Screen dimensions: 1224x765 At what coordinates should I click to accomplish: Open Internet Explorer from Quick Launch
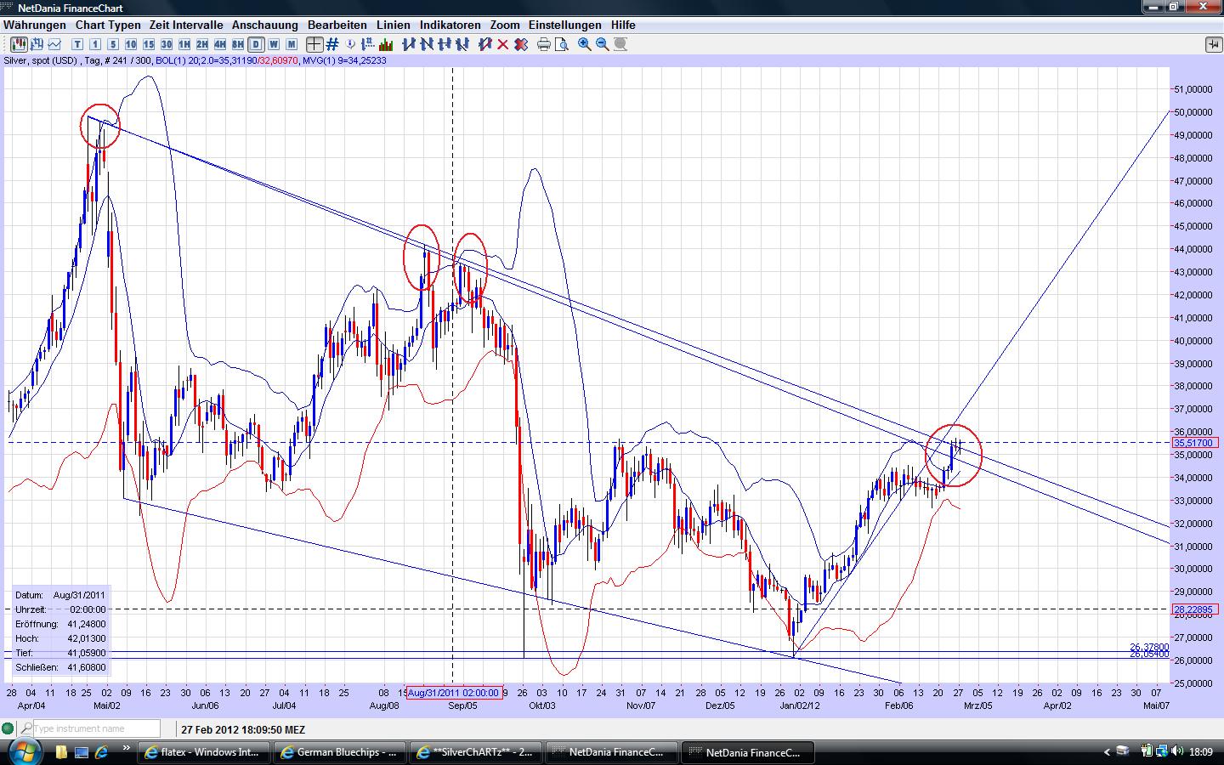[x=103, y=752]
